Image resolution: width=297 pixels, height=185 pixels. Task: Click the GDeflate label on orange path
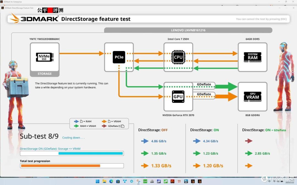(x=204, y=94)
